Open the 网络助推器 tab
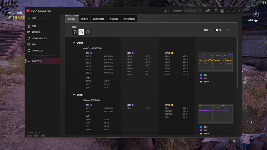This screenshot has width=267, height=150. [x=99, y=19]
